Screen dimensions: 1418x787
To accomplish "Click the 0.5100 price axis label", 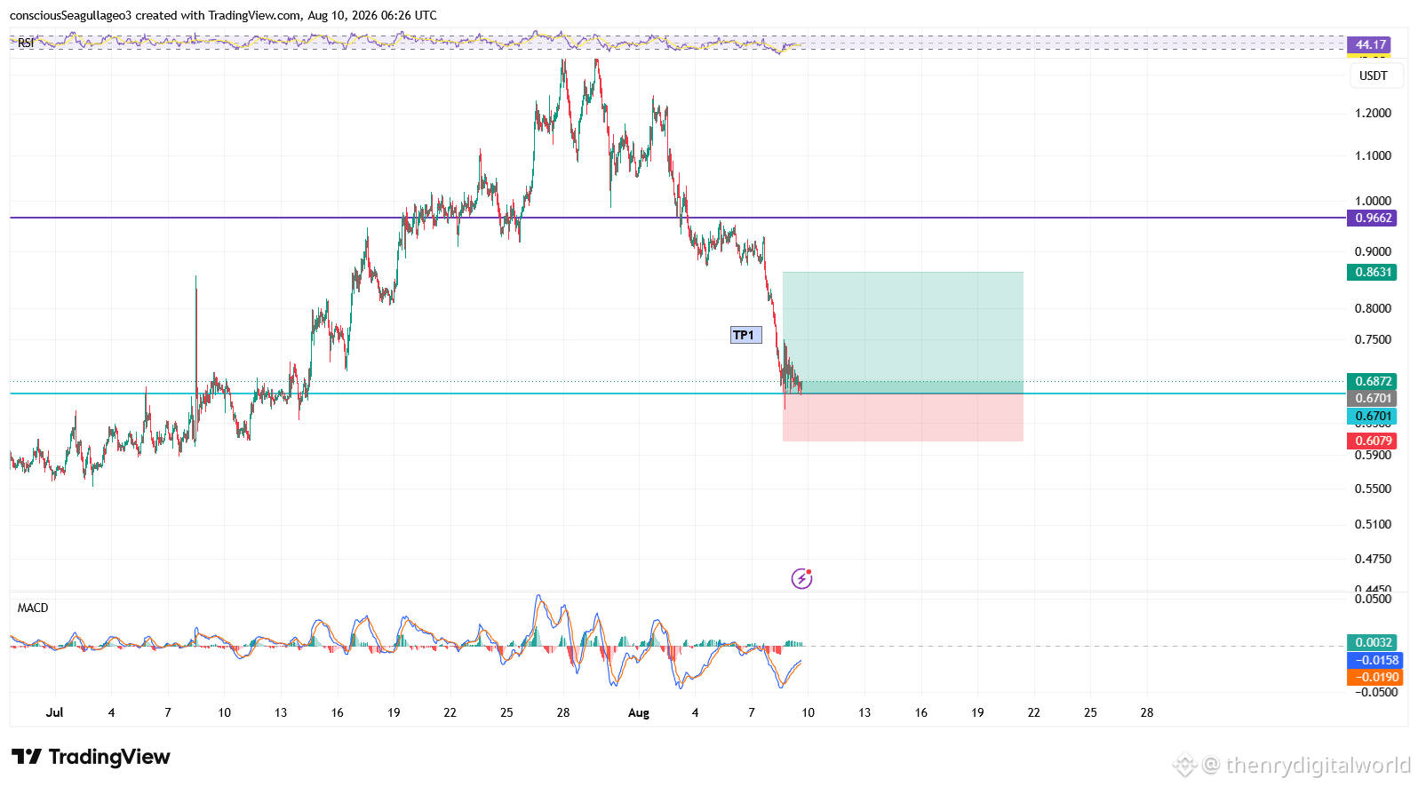I will point(1373,524).
